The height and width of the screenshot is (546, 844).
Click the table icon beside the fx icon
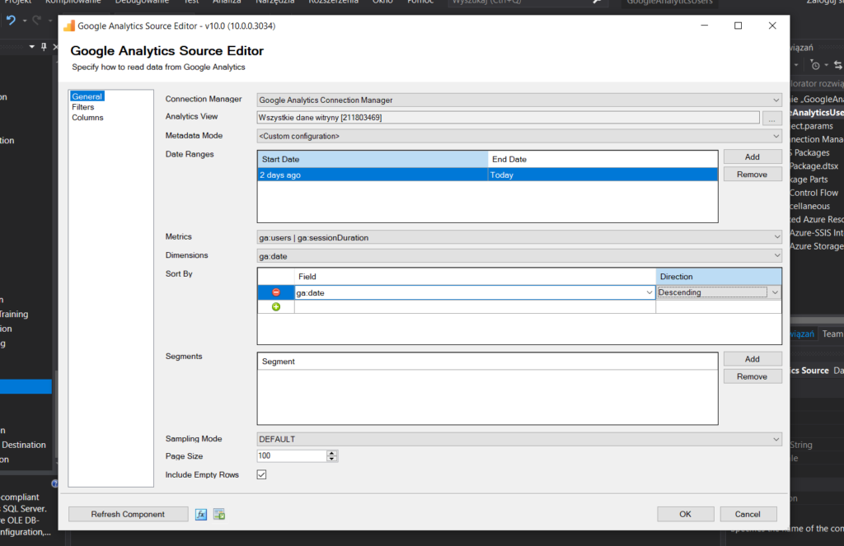(x=219, y=514)
